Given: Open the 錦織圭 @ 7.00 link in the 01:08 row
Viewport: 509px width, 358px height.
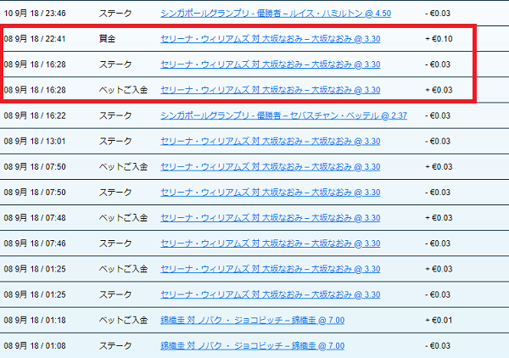Looking at the screenshot, I should 253,345.
